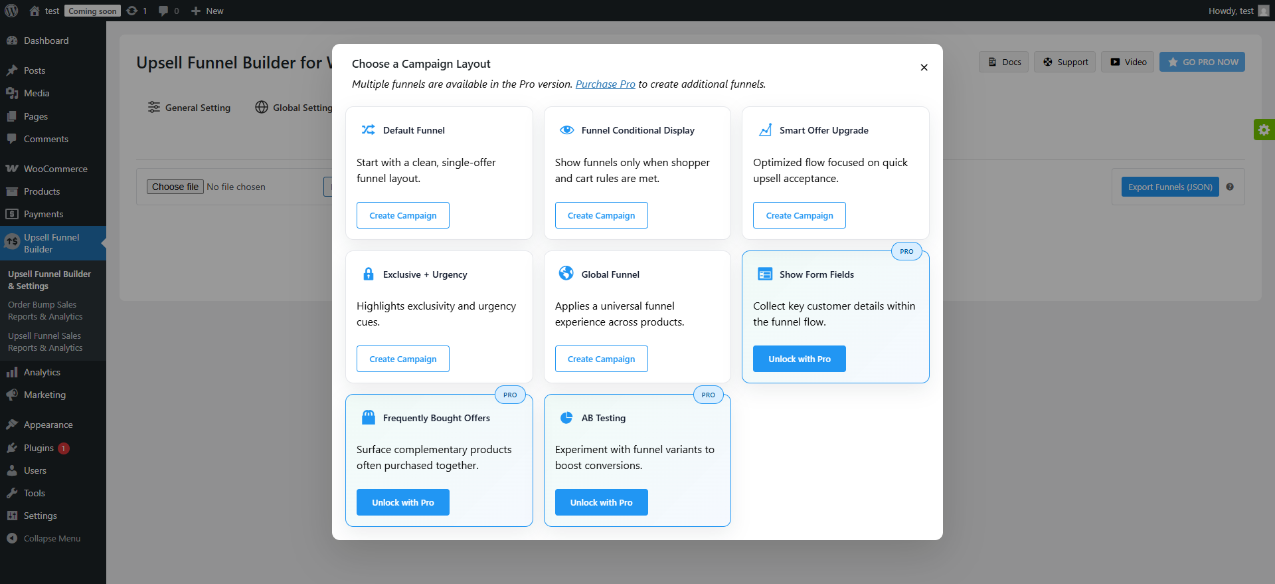Click GO PRO NOW button
This screenshot has width=1275, height=584.
coord(1203,62)
